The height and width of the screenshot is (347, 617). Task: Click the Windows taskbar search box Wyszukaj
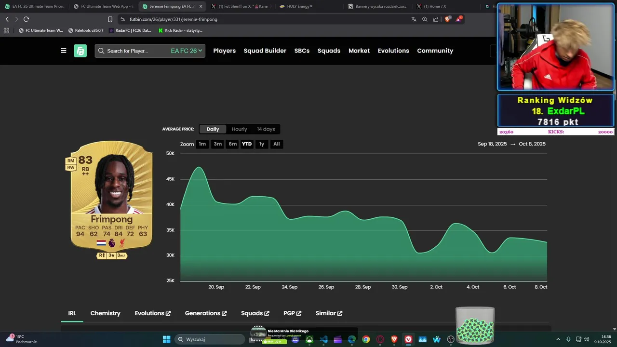click(209, 339)
